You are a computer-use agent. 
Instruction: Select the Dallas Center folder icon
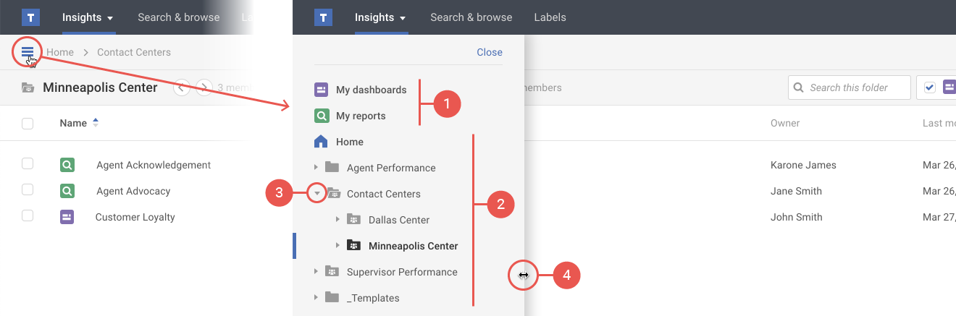pos(353,220)
